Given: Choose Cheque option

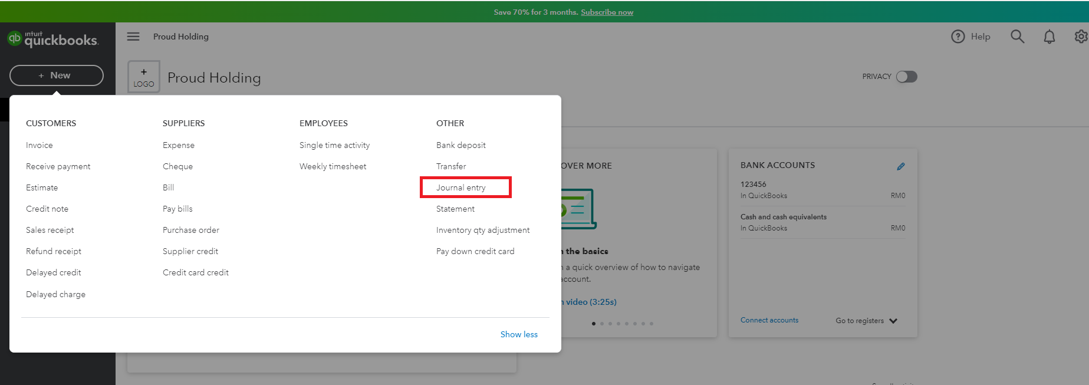Looking at the screenshot, I should pos(178,166).
